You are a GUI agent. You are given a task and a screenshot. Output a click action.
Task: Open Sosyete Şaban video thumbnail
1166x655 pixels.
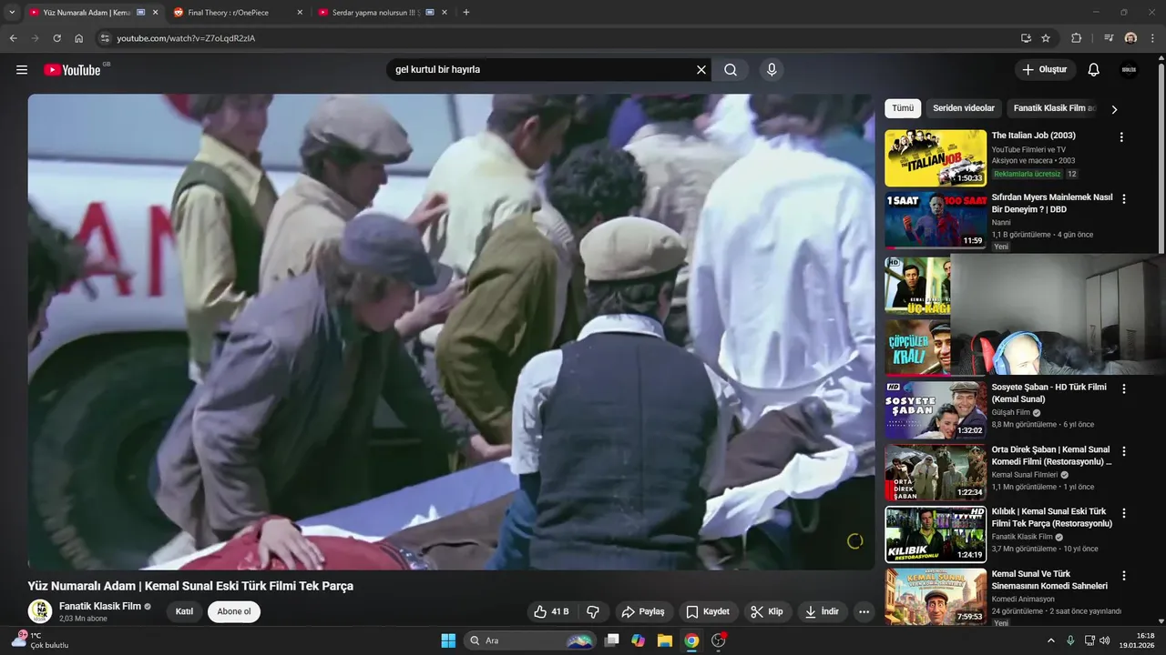pyautogui.click(x=936, y=409)
